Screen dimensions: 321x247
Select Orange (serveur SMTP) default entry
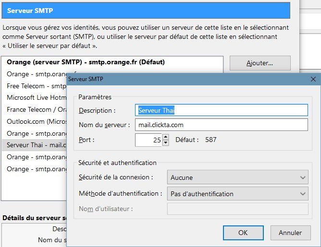[x=86, y=62]
